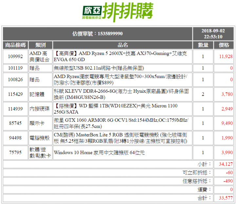Click the 商品條碼 column header
Viewport: 236px width, 204px height.
coord(15,45)
